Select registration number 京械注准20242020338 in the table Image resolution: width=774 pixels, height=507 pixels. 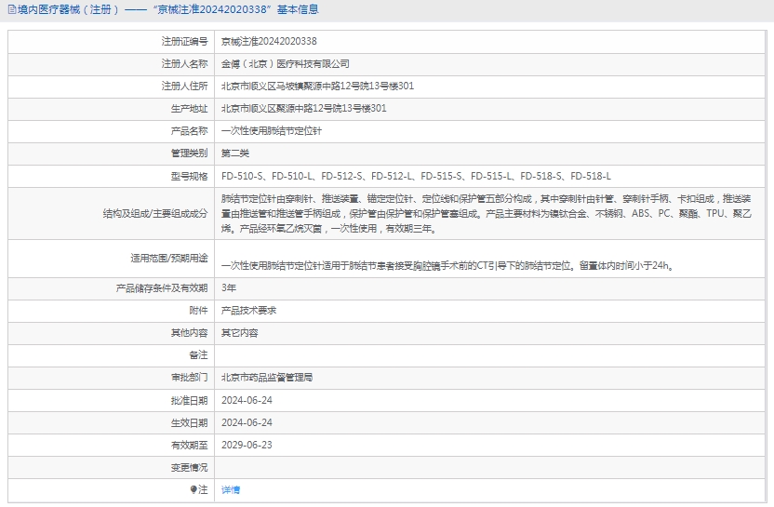(x=269, y=42)
